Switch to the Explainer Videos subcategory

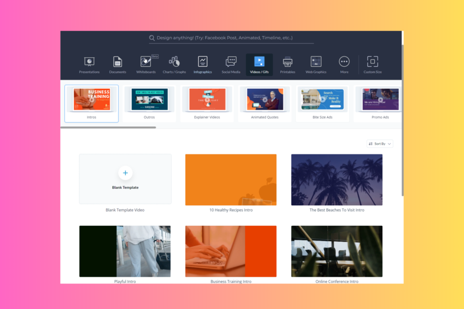[x=207, y=104]
